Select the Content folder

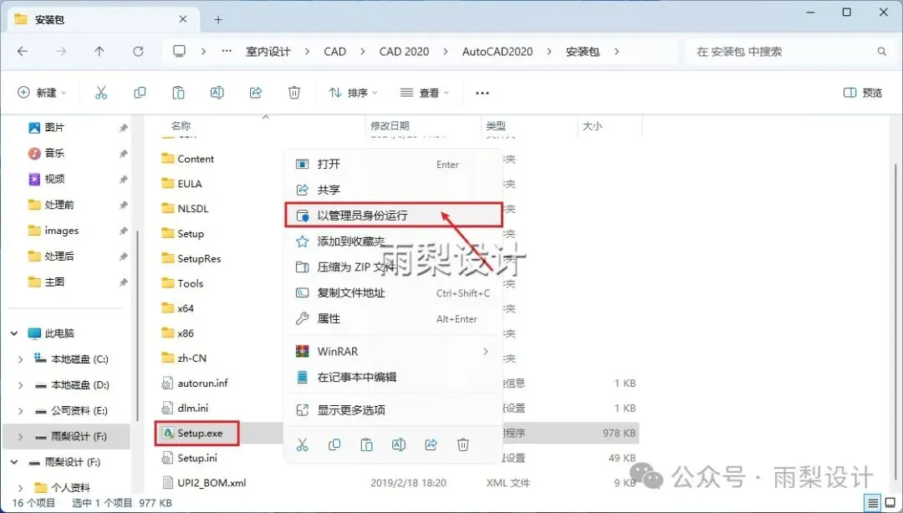188,159
